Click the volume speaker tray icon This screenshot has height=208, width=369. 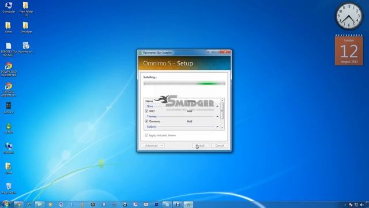point(362,205)
